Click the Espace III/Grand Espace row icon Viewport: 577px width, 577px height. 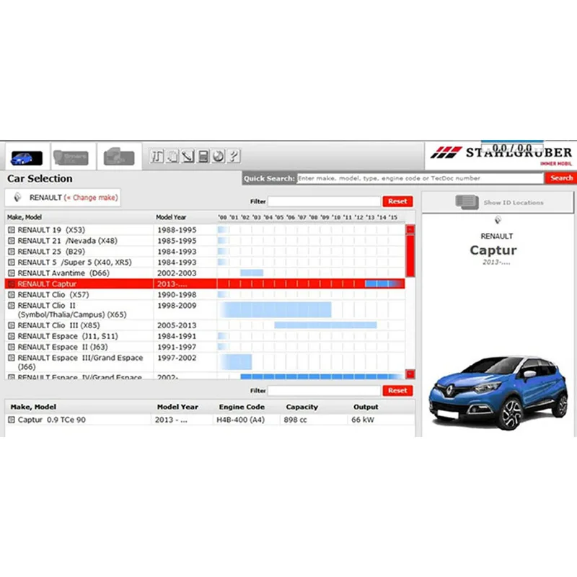(12, 358)
